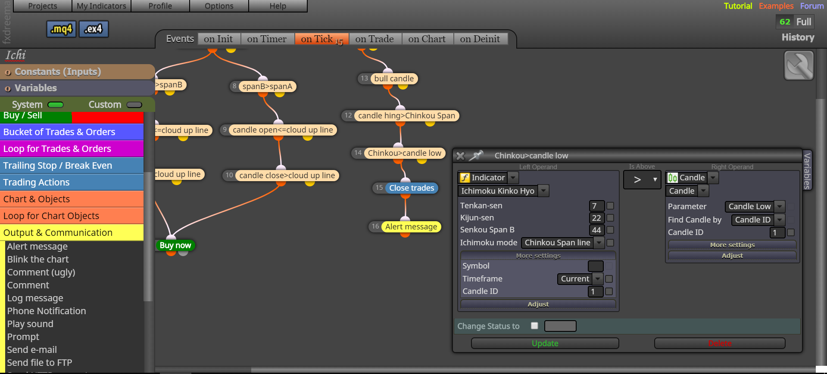
Task: Click the Indicator function icon
Action: [465, 178]
